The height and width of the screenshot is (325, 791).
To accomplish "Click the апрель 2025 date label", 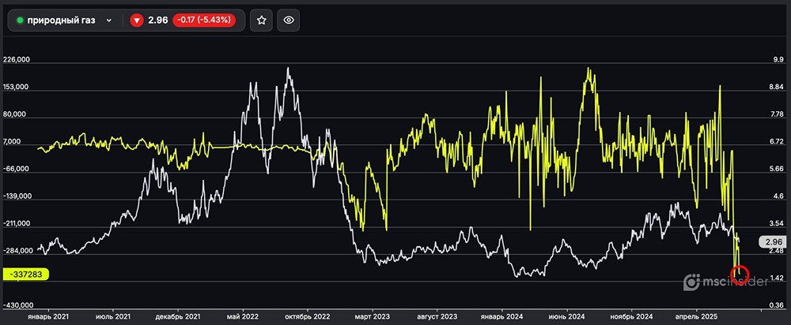I will pos(697,317).
